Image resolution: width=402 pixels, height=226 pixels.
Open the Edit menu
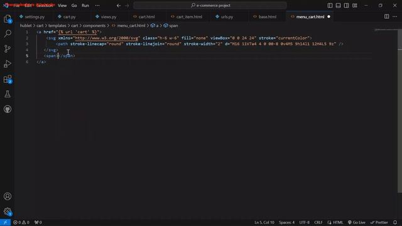coord(28,6)
